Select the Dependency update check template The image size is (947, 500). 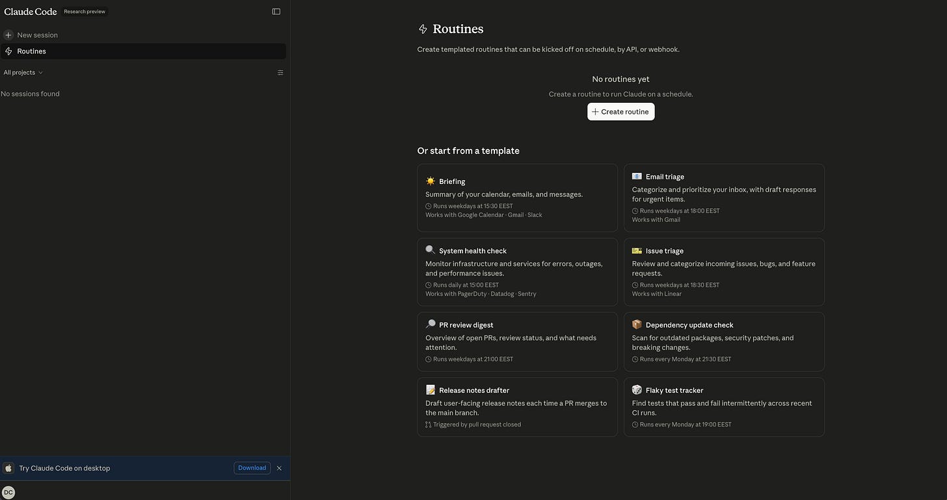724,342
